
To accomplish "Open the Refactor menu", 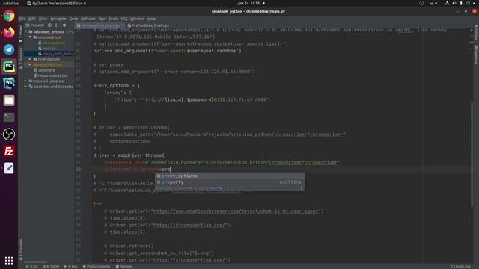I will pyautogui.click(x=88, y=19).
